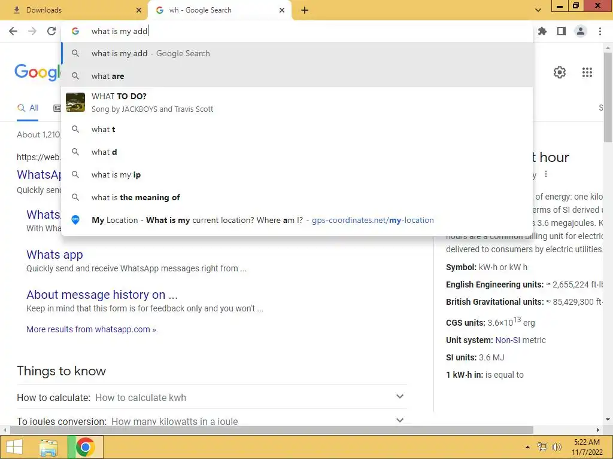613x459 pixels.
Task: Click the forward navigation arrow
Action: point(32,31)
